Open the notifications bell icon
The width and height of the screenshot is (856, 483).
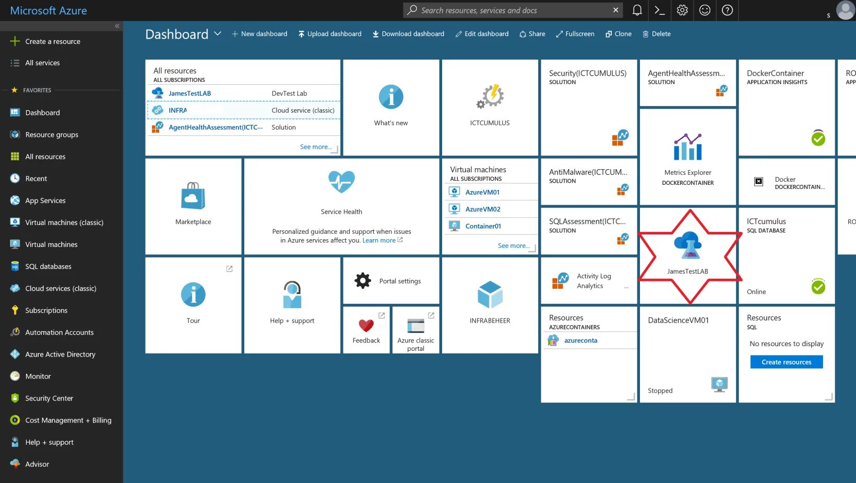pyautogui.click(x=637, y=10)
